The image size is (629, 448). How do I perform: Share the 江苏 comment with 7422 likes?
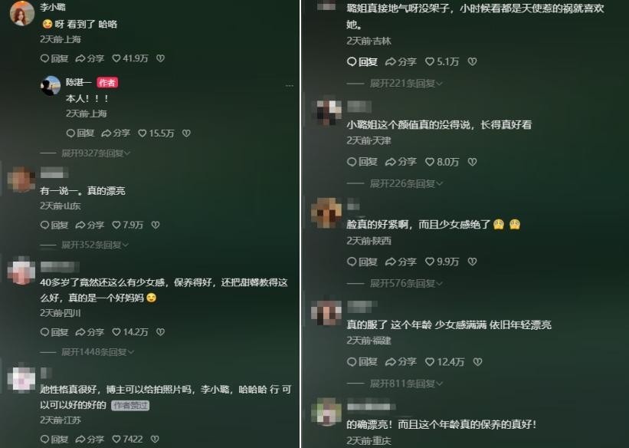click(90, 440)
